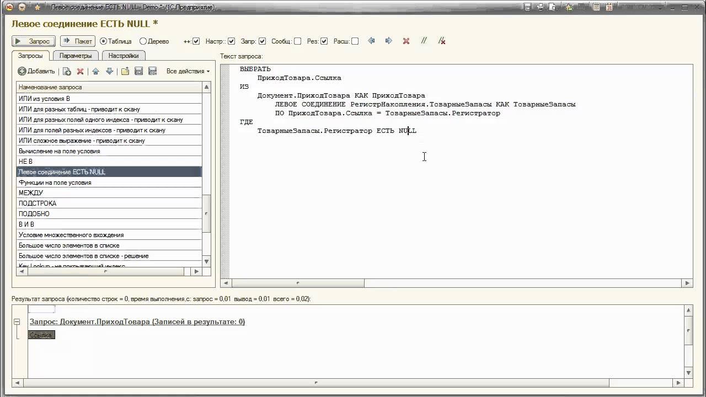
Task: Click the add comment slashes icon
Action: 424,41
